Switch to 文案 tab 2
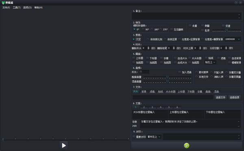 (x=144, y=107)
